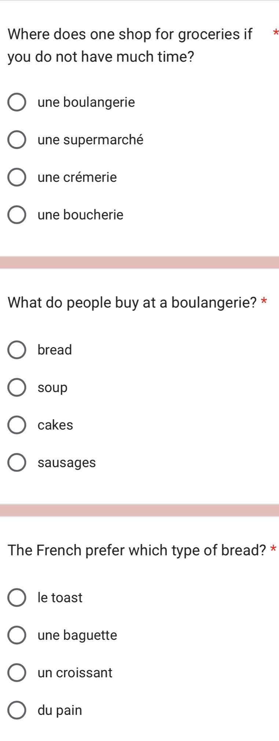Image resolution: width=279 pixels, height=741 pixels.
Task: Select 'bread' for the boulangerie question
Action: coord(17,350)
